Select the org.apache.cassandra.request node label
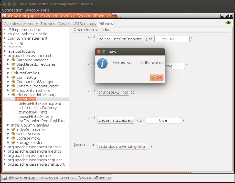This screenshot has height=183, width=235. tap(35, 160)
